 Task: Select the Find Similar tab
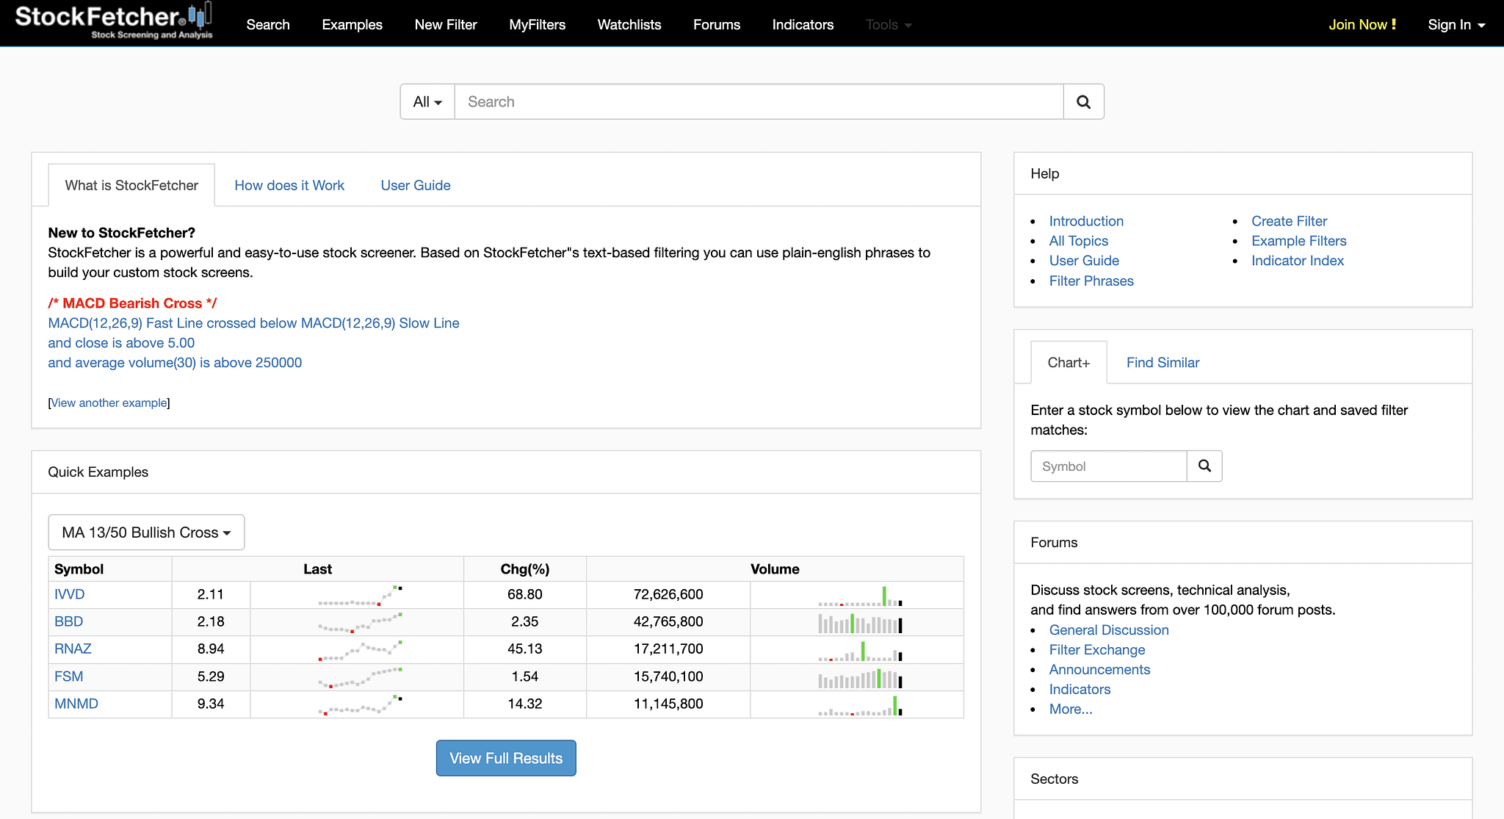(1162, 362)
